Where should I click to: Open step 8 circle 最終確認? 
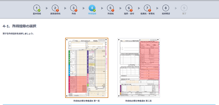tap(166, 8)
